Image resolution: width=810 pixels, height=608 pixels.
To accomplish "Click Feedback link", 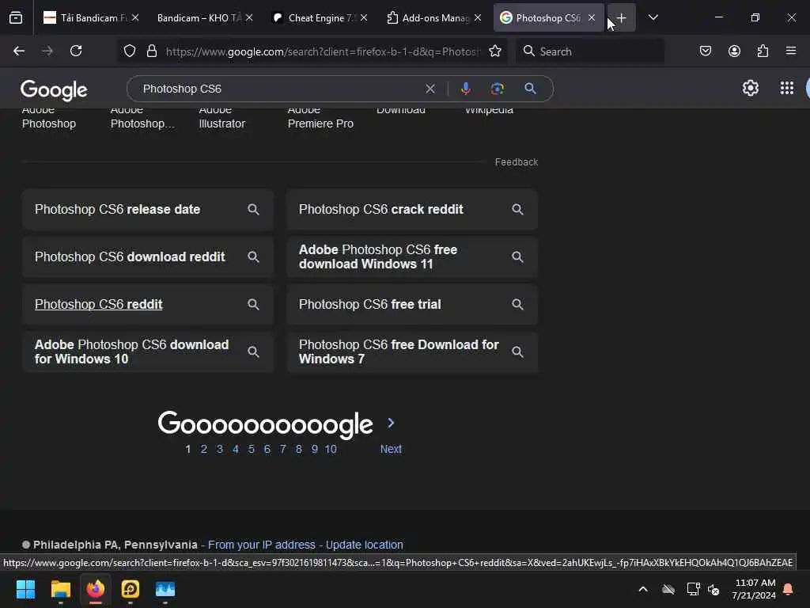I will click(516, 162).
